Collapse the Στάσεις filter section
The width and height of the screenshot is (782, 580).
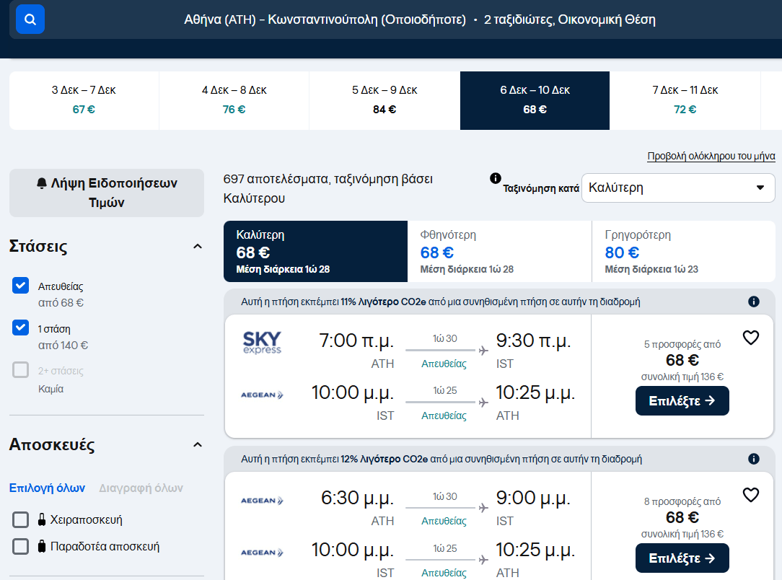tap(198, 247)
